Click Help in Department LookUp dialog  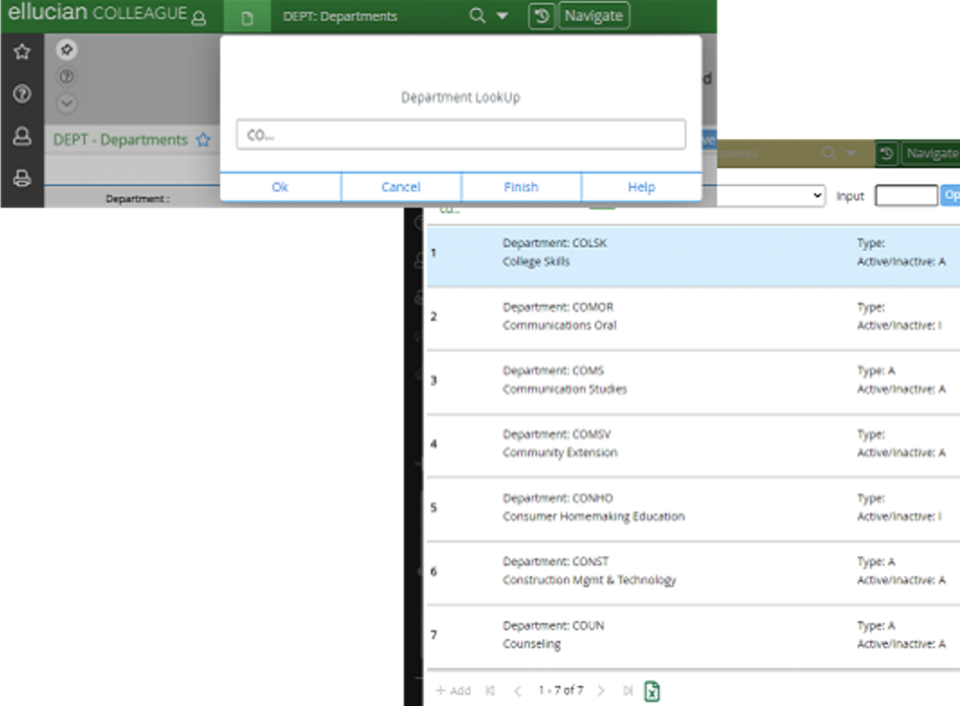pos(641,187)
